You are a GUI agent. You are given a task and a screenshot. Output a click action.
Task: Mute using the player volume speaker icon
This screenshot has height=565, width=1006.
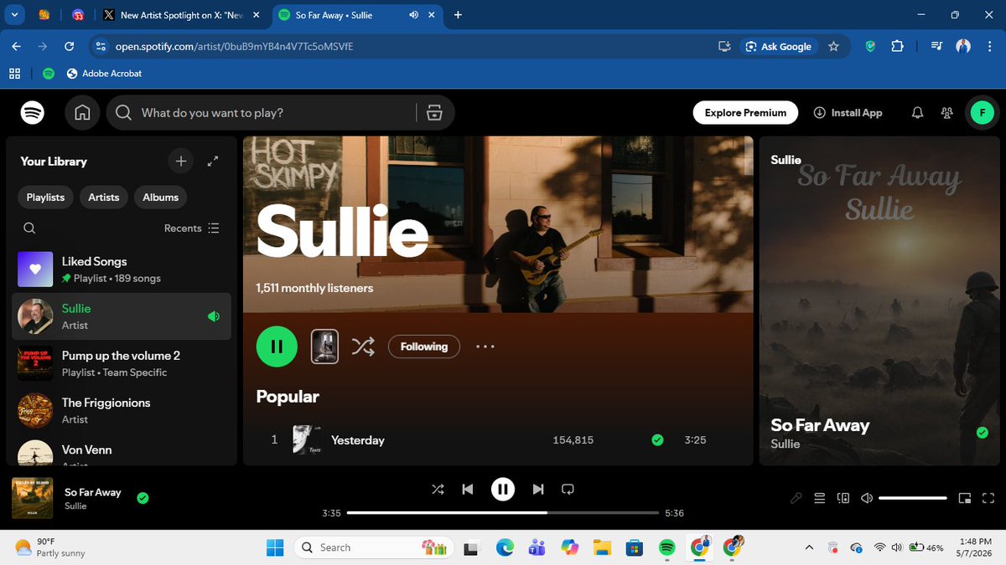point(867,498)
